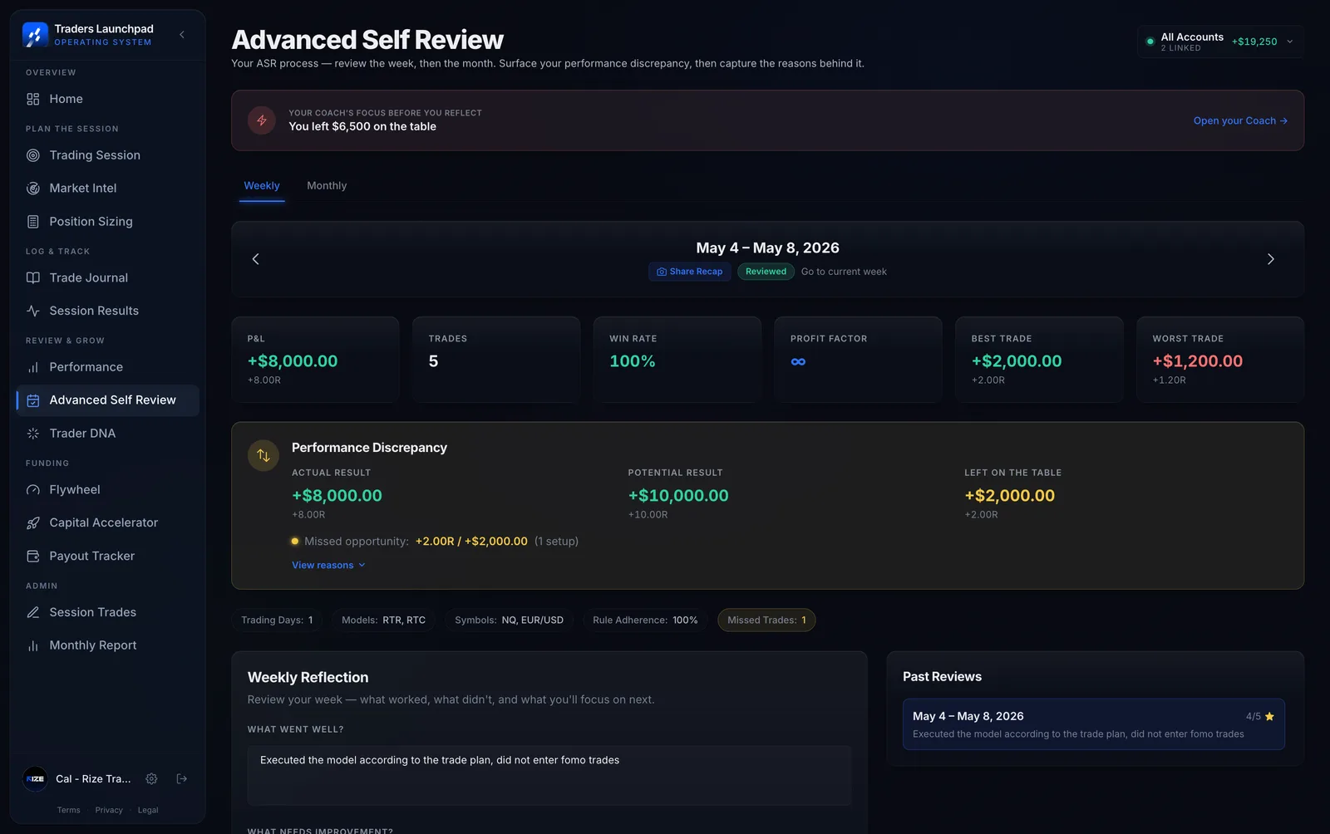Click the Best Trade +$2,000.00 value
This screenshot has height=834, width=1330.
[x=1017, y=361]
